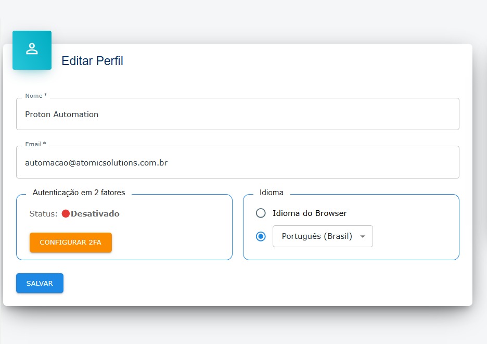Focus the Email input field

click(x=238, y=162)
